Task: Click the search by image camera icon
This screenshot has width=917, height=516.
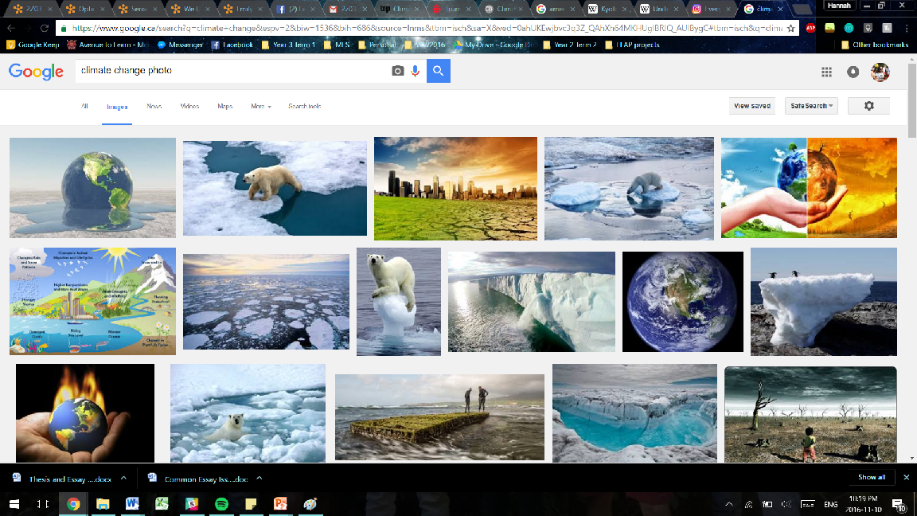Action: point(397,71)
